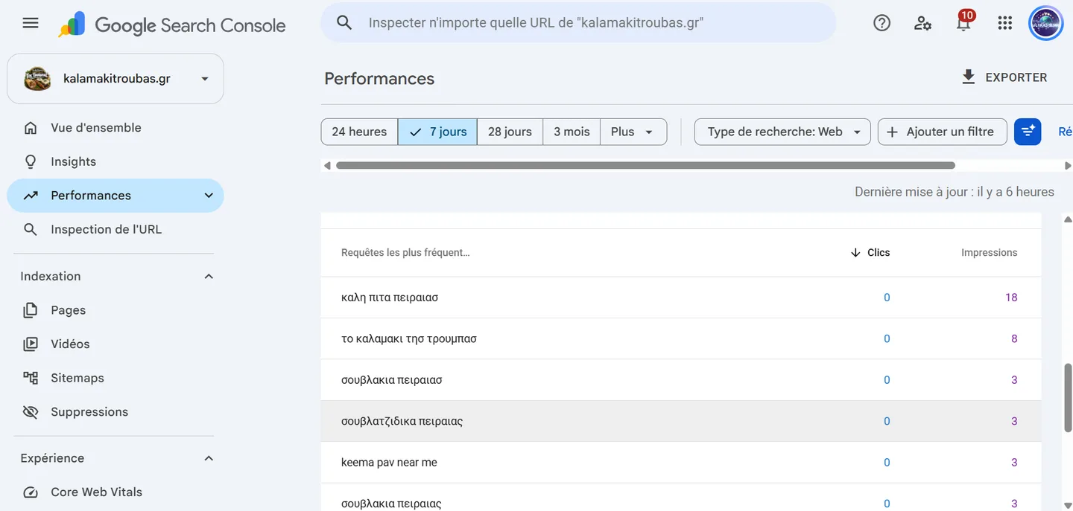This screenshot has height=511, width=1073.
Task: Click the Pages document icon
Action: pyautogui.click(x=31, y=310)
